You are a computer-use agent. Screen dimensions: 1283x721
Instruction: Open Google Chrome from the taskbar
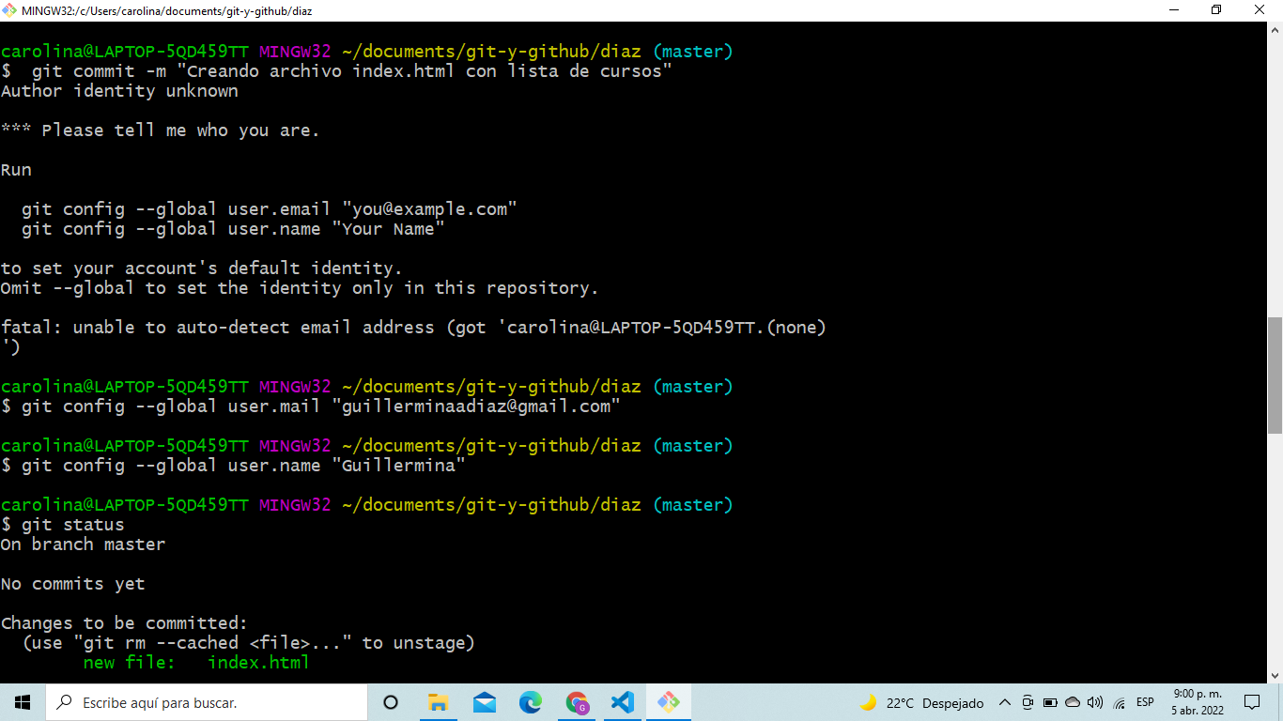[x=577, y=702]
